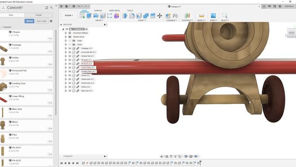Screen dimensions: 296x167
Task: Switch to the Tools tab
Action: point(129,11)
